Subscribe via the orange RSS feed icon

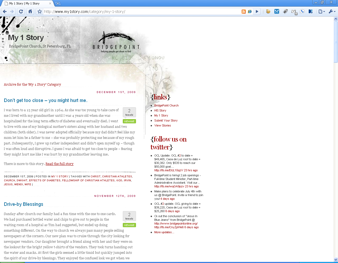click(x=243, y=12)
